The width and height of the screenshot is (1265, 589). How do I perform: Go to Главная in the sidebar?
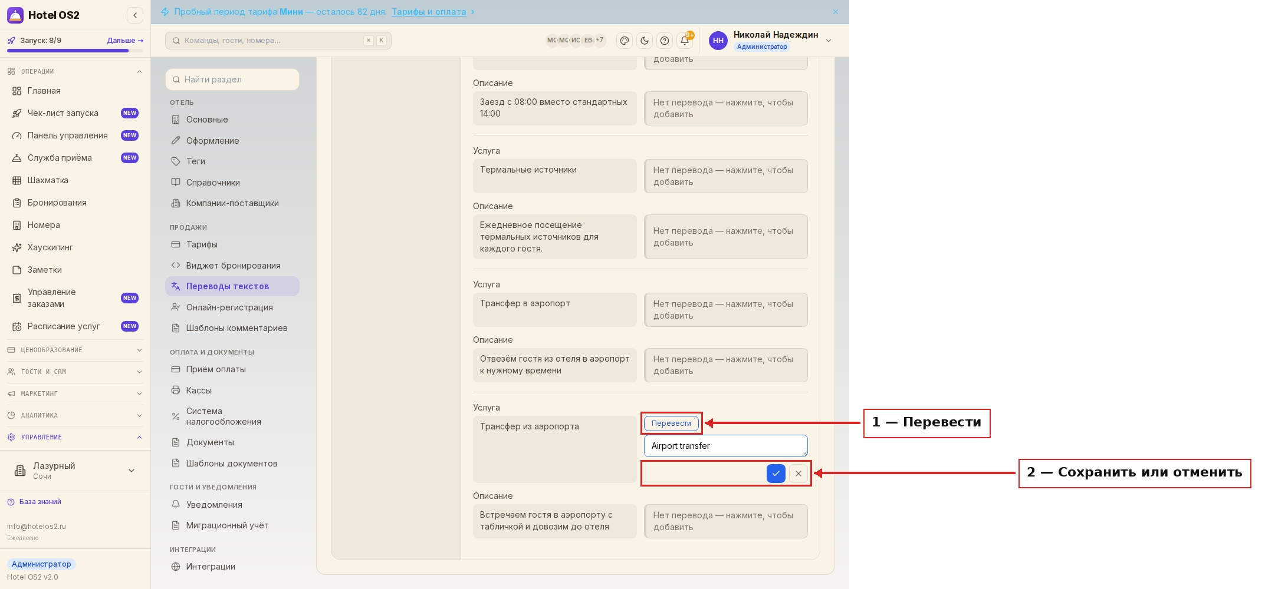tap(75, 91)
